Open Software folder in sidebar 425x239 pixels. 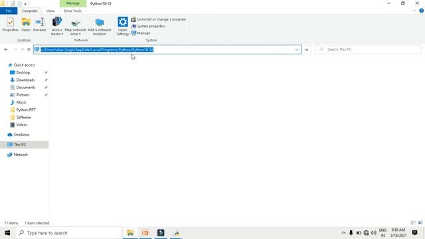(21, 118)
